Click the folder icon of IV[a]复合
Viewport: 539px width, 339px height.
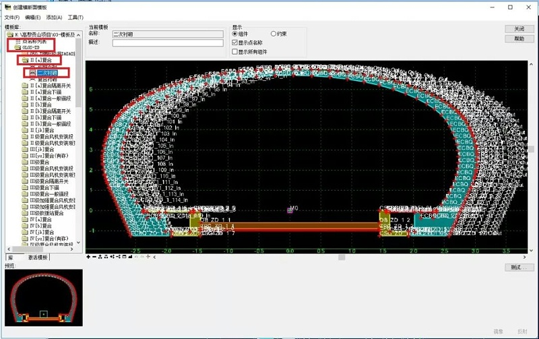pos(25,219)
